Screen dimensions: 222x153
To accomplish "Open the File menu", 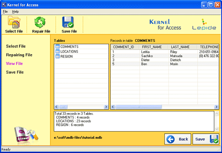I will (5, 12).
